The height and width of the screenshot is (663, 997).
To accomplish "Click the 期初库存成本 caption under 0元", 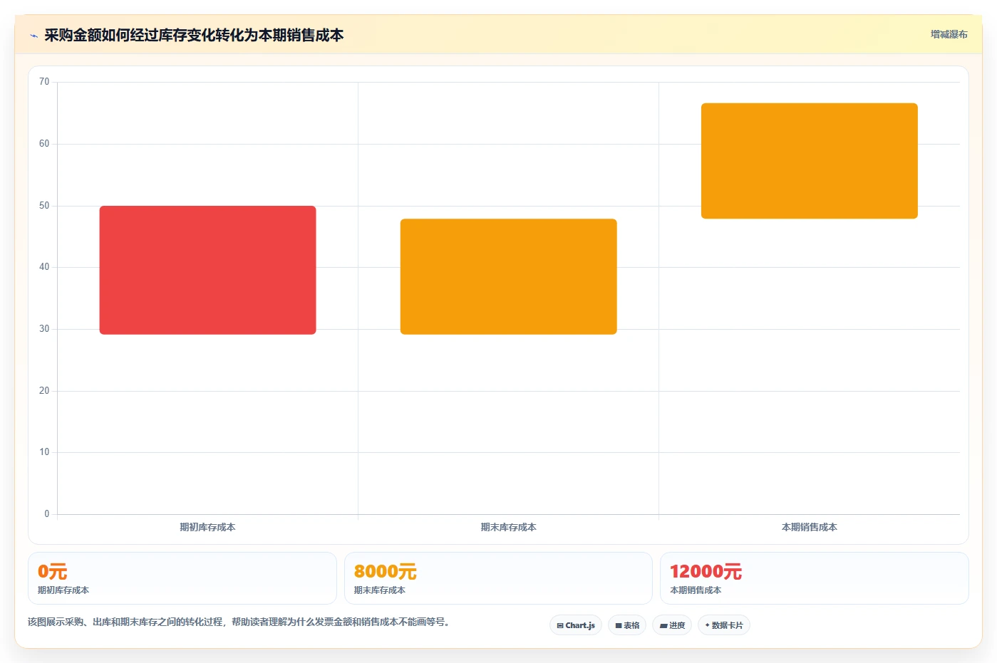I will tap(63, 590).
